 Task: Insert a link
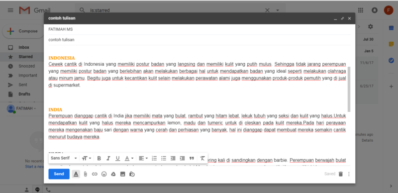(x=95, y=174)
